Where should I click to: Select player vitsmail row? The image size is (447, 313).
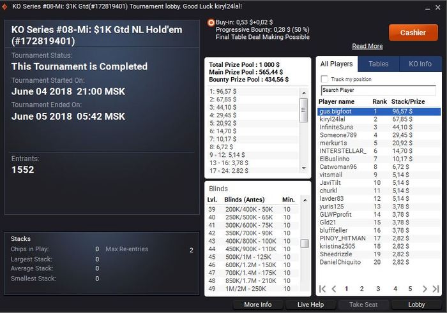point(379,175)
